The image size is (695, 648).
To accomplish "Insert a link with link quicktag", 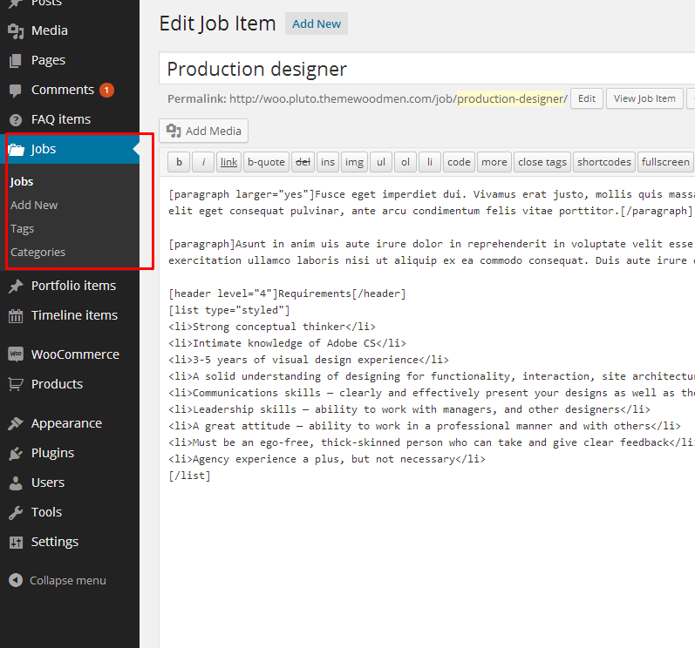I will (228, 163).
